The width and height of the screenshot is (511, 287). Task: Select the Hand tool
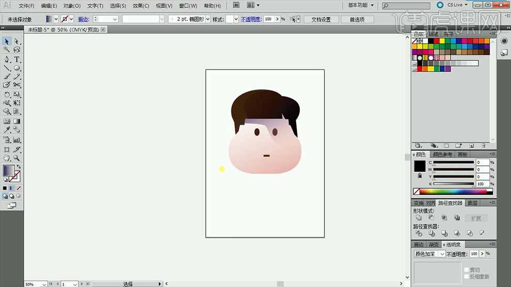point(7,158)
